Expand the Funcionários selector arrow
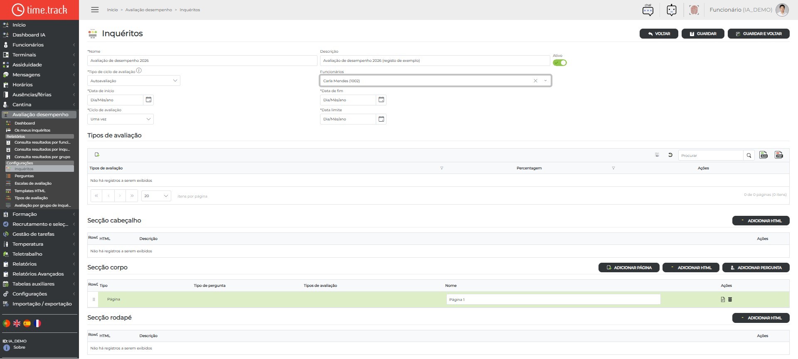The height and width of the screenshot is (359, 798). (545, 81)
